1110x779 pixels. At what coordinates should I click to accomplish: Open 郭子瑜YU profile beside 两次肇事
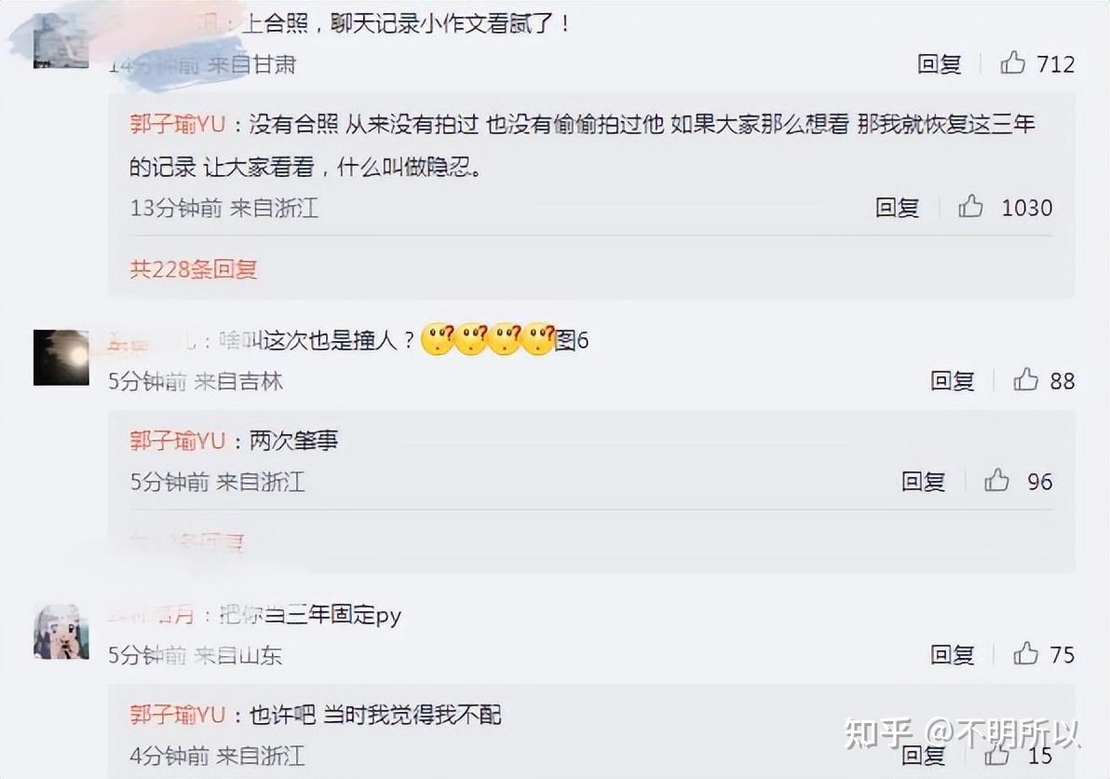tap(178, 441)
